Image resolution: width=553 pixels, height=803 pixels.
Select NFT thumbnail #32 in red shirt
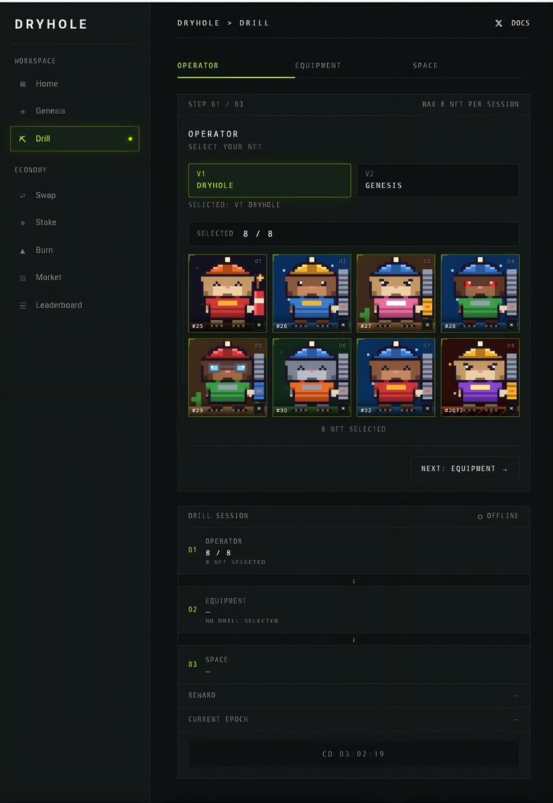[395, 378]
